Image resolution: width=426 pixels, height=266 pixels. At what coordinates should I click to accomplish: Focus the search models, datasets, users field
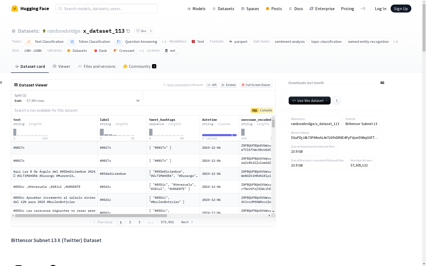coord(106,9)
